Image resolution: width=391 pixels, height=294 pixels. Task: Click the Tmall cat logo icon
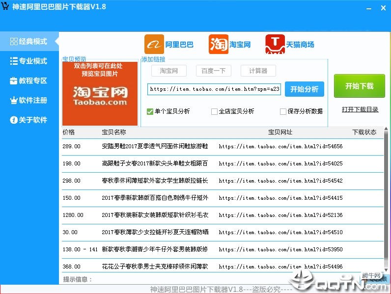click(x=275, y=44)
